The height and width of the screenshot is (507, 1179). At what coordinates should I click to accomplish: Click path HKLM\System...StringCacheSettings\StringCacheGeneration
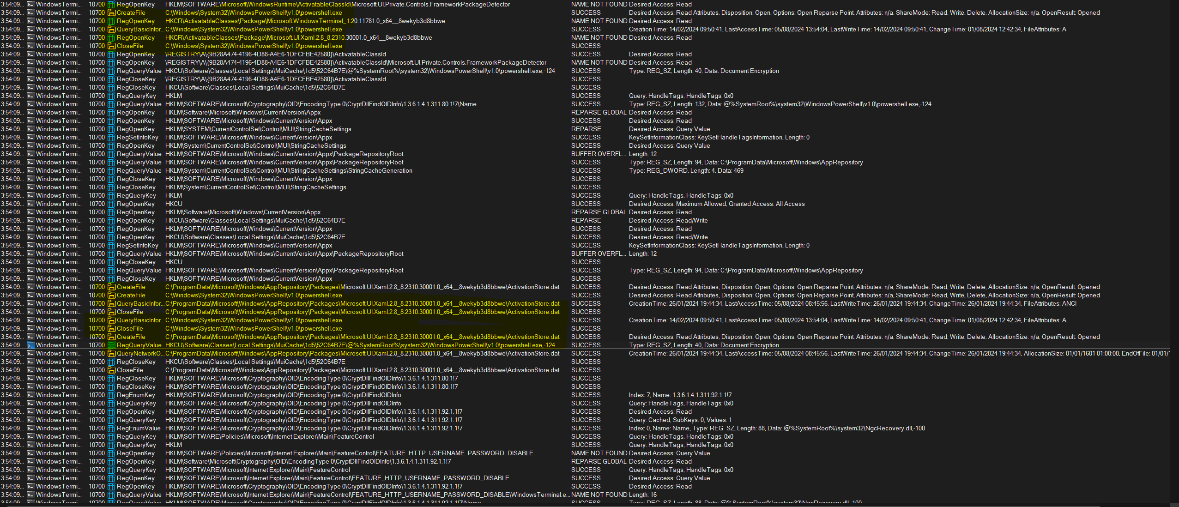coord(289,170)
